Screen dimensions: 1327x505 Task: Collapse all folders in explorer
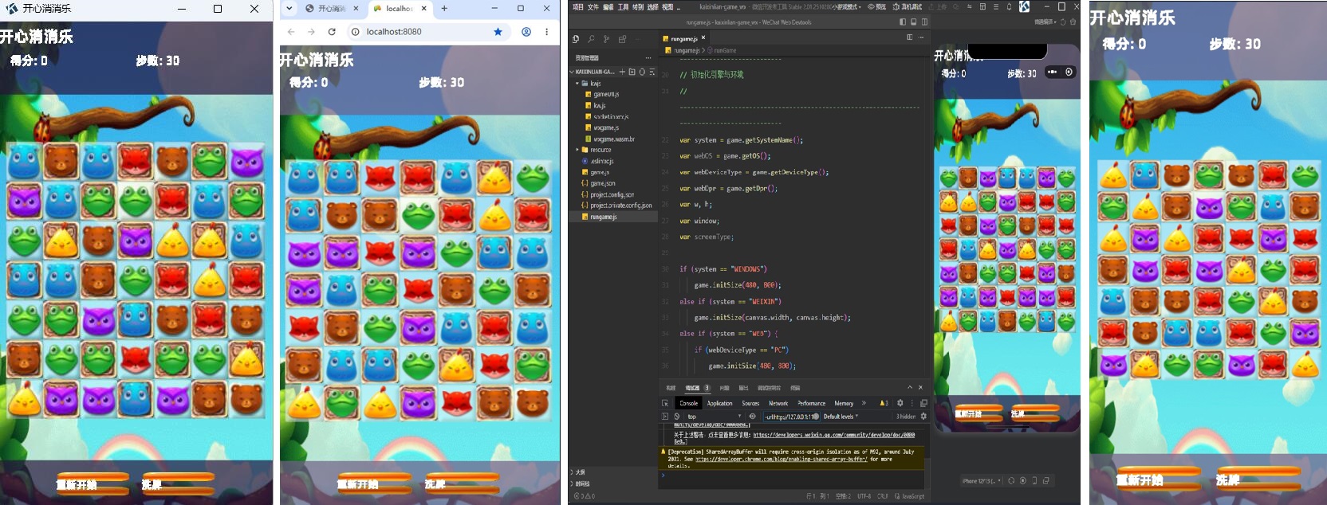tap(652, 72)
